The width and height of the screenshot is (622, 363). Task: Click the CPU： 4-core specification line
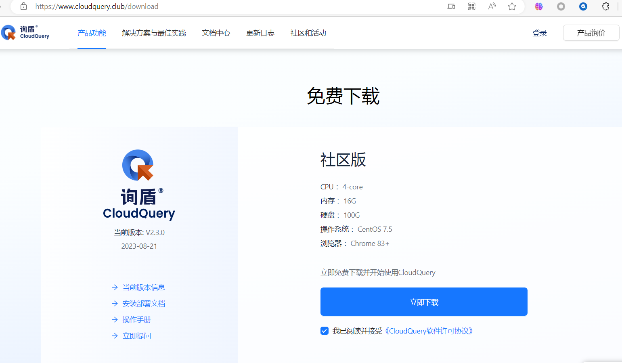click(341, 187)
